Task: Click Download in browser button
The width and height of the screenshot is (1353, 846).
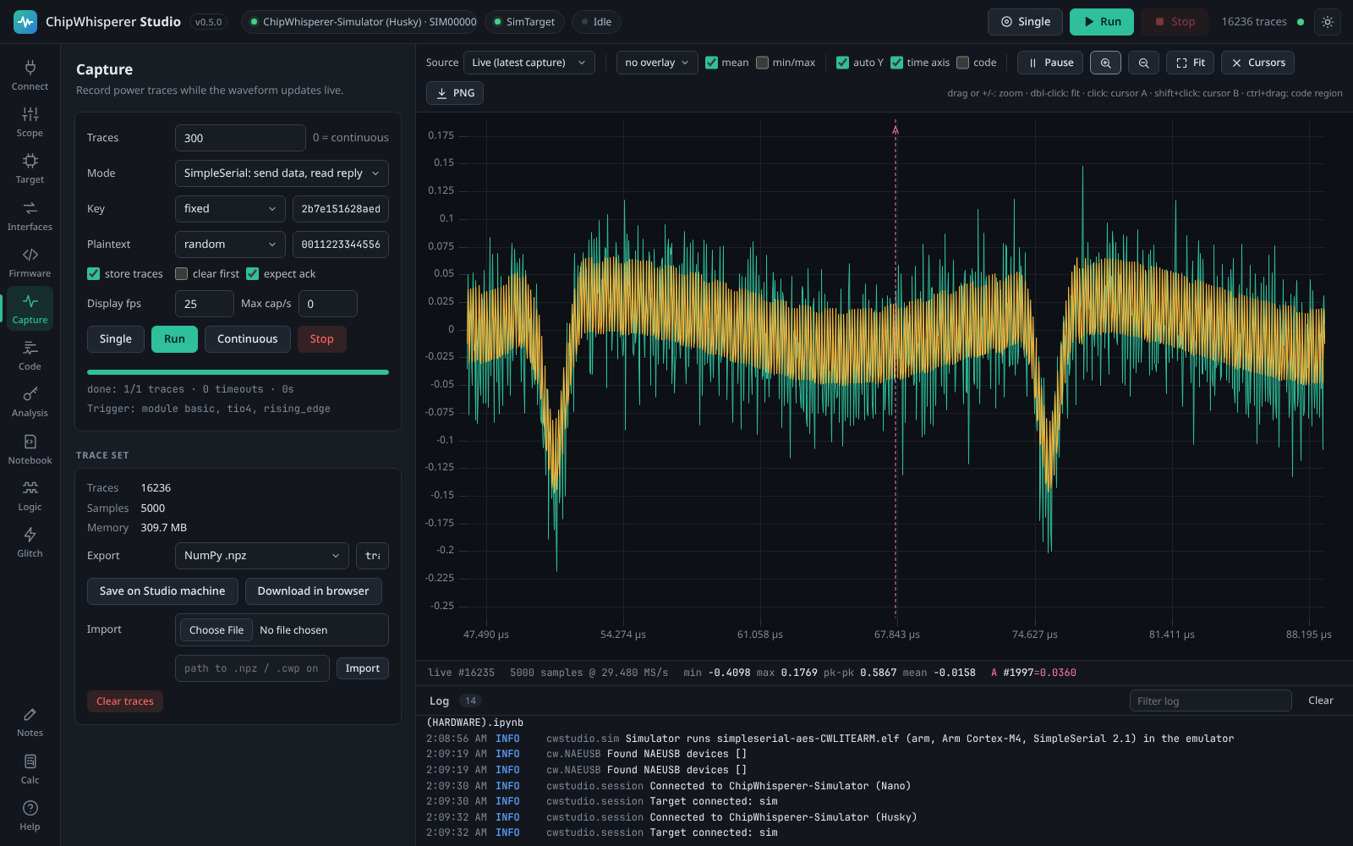Action: click(313, 591)
